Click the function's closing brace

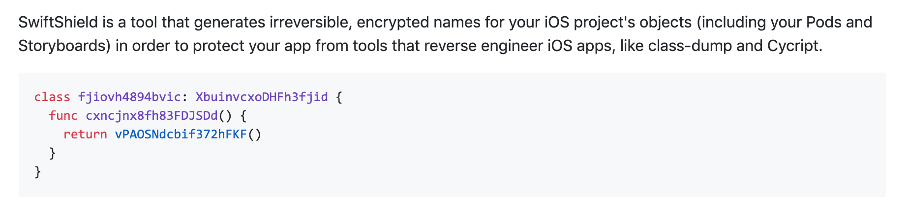tap(53, 153)
